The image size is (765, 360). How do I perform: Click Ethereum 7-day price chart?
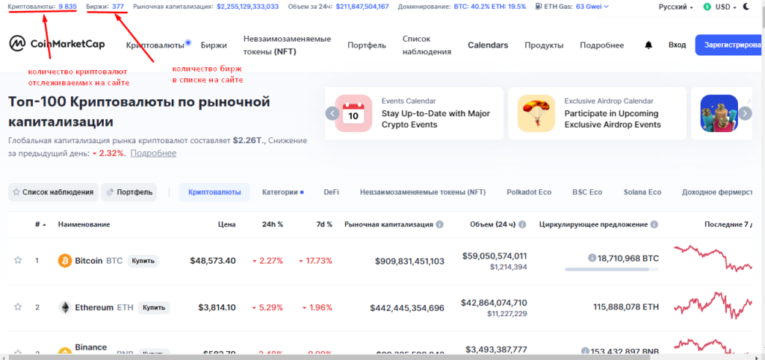point(713,306)
